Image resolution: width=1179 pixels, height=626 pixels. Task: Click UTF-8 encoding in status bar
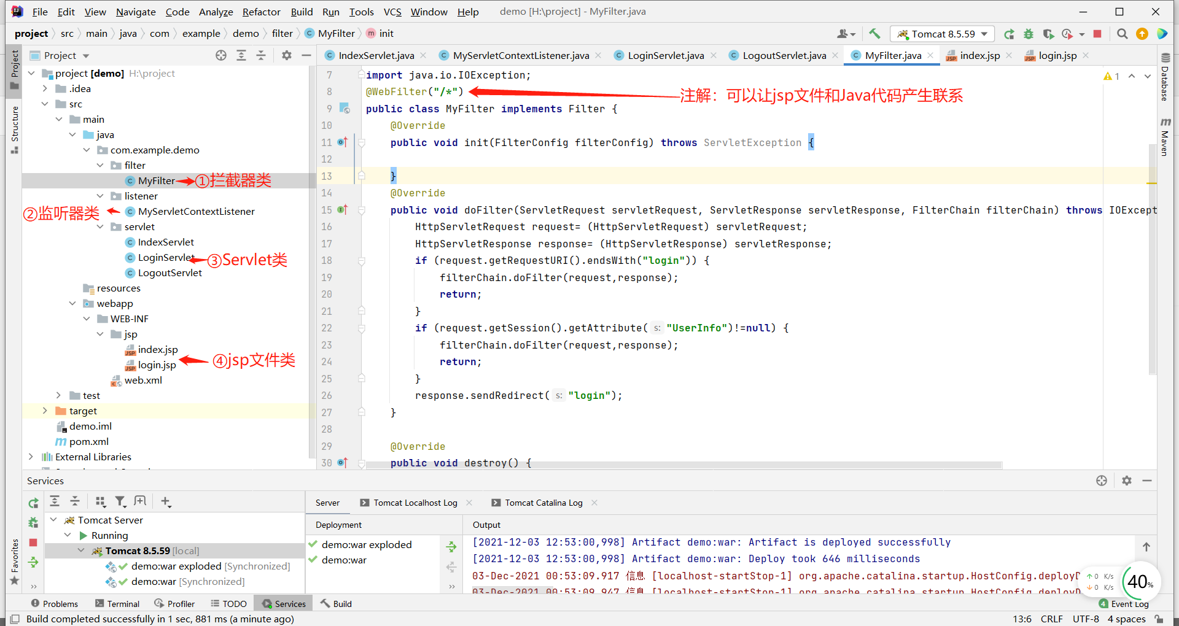click(x=1086, y=619)
